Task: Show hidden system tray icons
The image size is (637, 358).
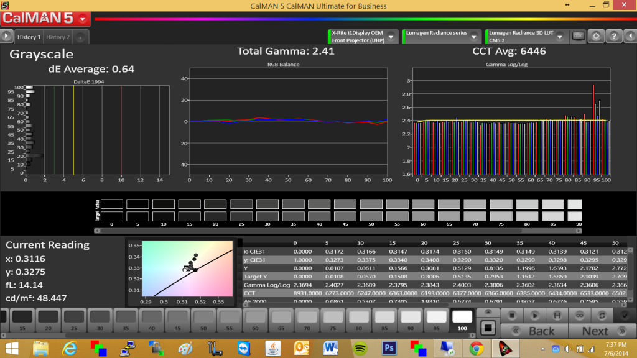Action: point(542,349)
